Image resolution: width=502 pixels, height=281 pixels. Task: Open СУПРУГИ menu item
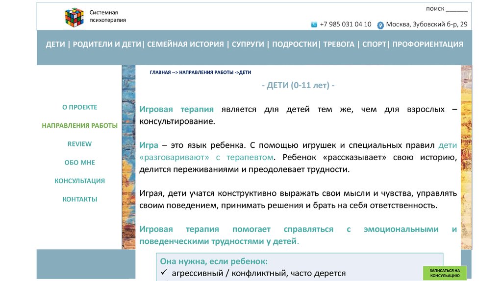(x=248, y=45)
